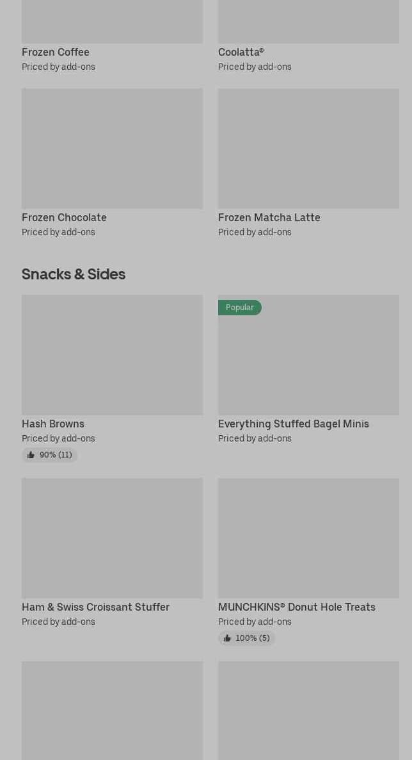Screen dimensions: 412x760
Task: Click the Snacks & Sides section heading
Action: [x=74, y=274]
